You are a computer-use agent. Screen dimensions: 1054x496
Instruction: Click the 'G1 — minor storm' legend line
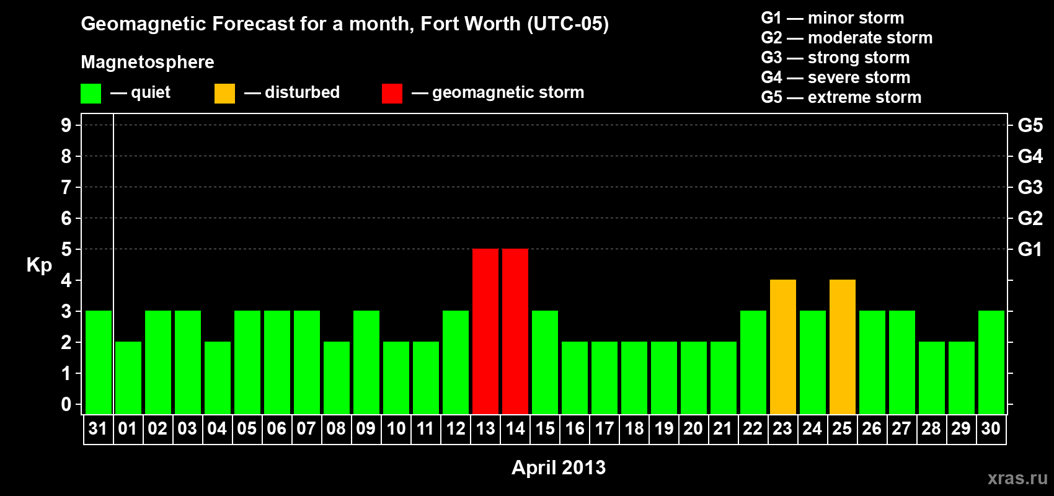(x=833, y=18)
